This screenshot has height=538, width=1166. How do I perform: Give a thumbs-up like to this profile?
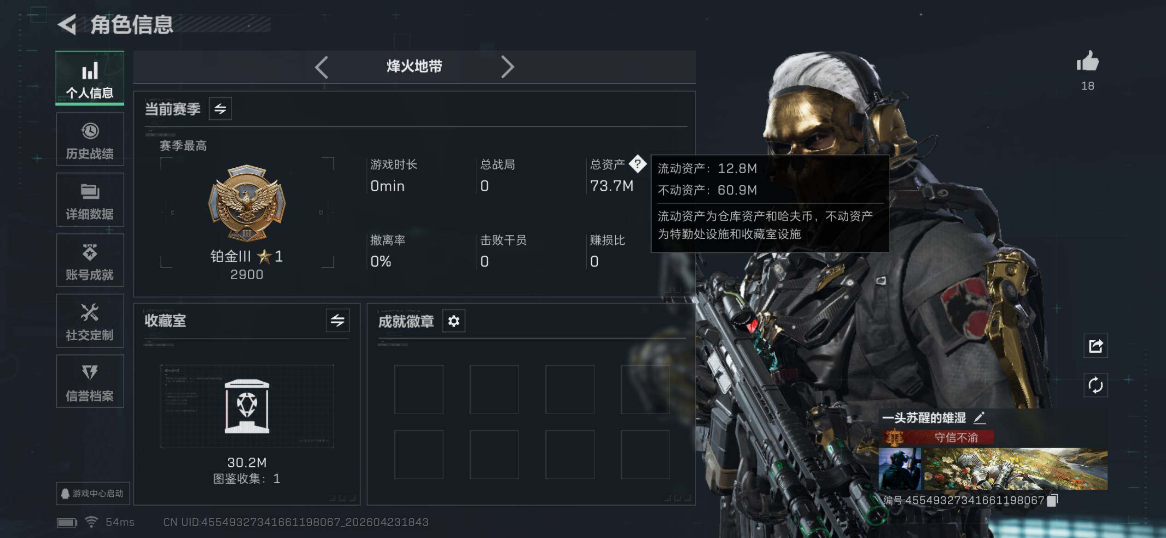pos(1087,61)
